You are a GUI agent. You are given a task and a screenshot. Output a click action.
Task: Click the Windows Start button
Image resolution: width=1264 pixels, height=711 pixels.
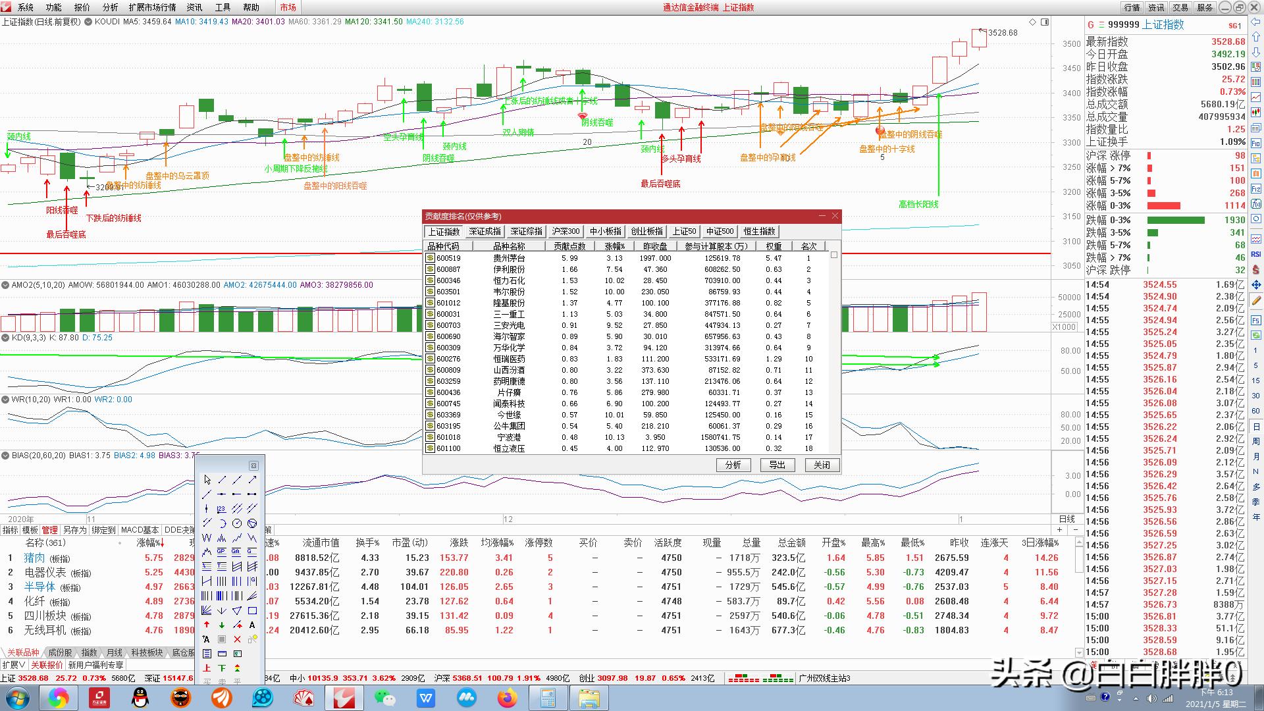18,698
